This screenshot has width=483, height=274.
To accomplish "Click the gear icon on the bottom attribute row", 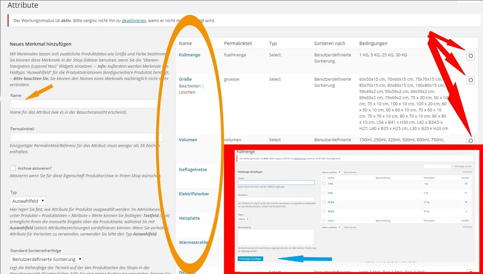I will click(x=471, y=272).
